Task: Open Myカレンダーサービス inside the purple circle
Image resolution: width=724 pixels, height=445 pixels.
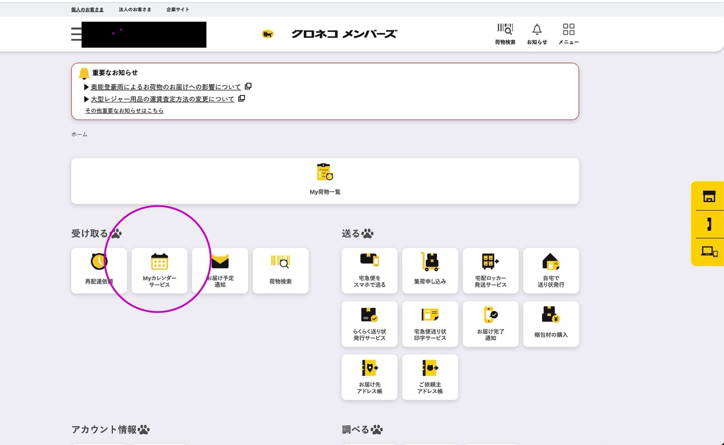Action: tap(160, 271)
